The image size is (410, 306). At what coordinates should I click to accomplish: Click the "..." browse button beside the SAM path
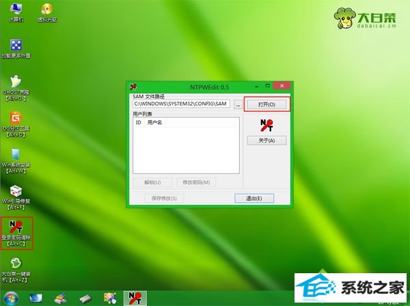pos(238,105)
